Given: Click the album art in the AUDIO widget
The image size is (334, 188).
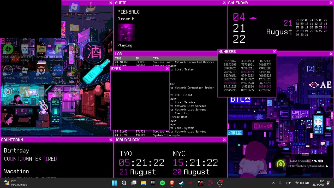Looking at the screenshot, I should click(x=126, y=32).
